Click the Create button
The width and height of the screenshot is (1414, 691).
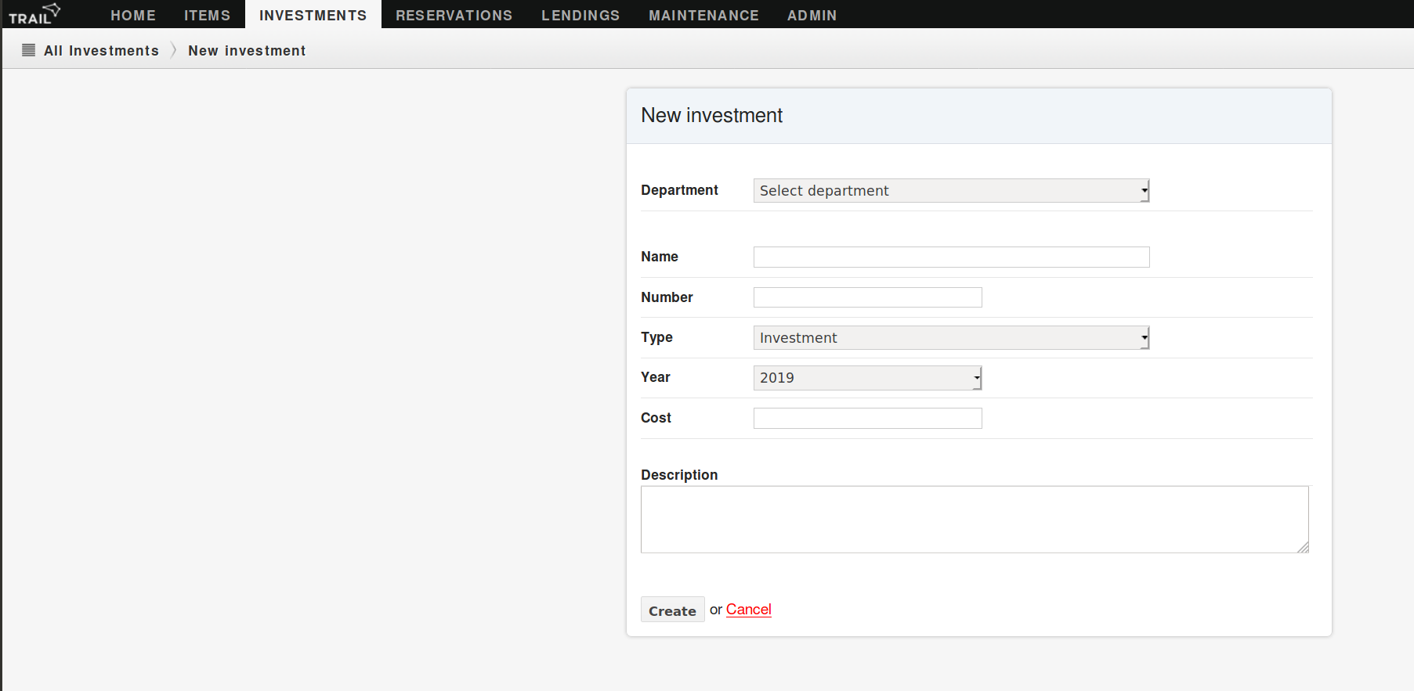(x=672, y=610)
